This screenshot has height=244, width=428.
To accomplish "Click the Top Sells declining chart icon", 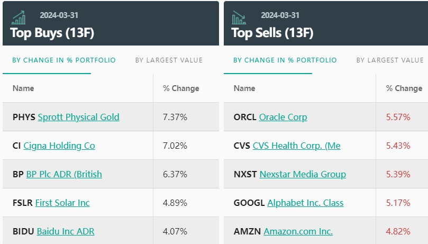I will pos(239,17).
